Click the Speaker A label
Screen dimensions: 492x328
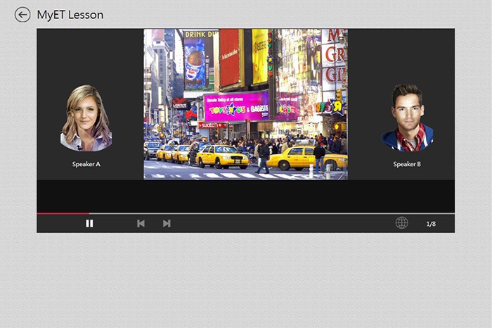[x=86, y=164]
